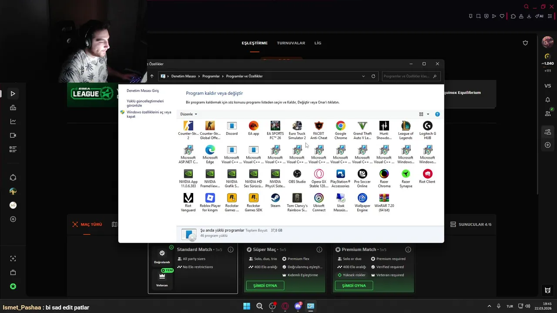Select Razer Chroma program entry
Viewport: 557px width, 313px height.
click(384, 178)
